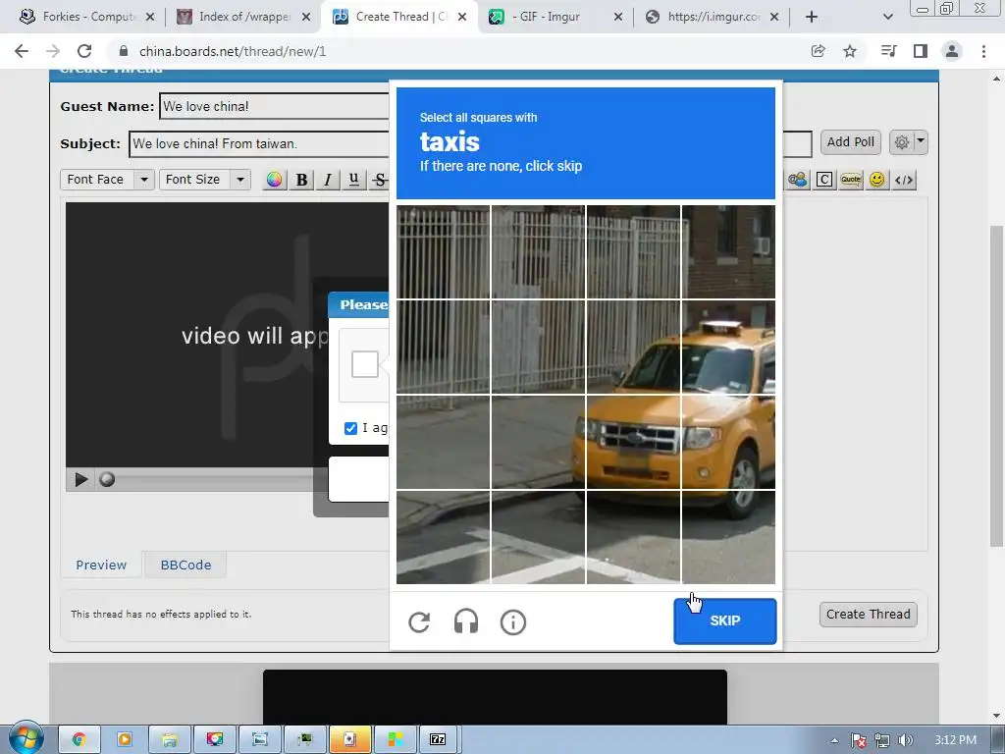Screen dimensions: 1005x754
Task: Switch to GIF - Imgur tab
Action: coord(555,17)
